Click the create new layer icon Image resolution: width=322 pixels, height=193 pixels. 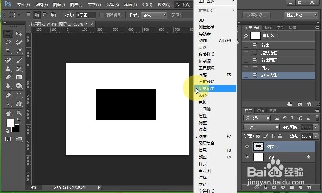point(300,188)
